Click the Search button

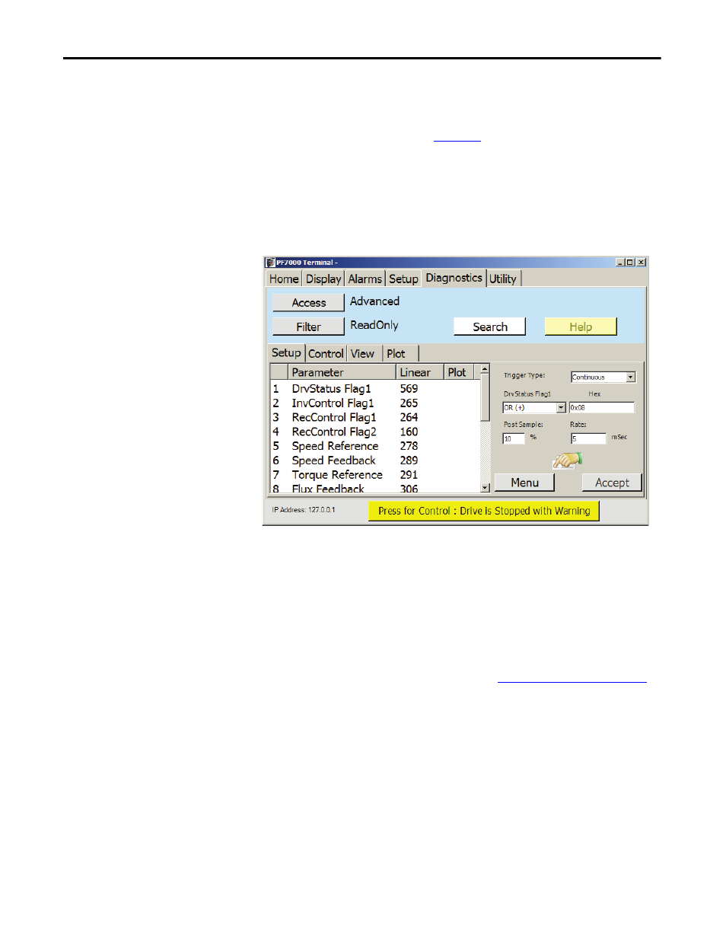[489, 327]
